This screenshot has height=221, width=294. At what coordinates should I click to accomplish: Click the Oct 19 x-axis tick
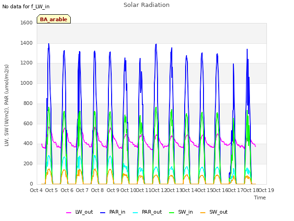click(266, 190)
